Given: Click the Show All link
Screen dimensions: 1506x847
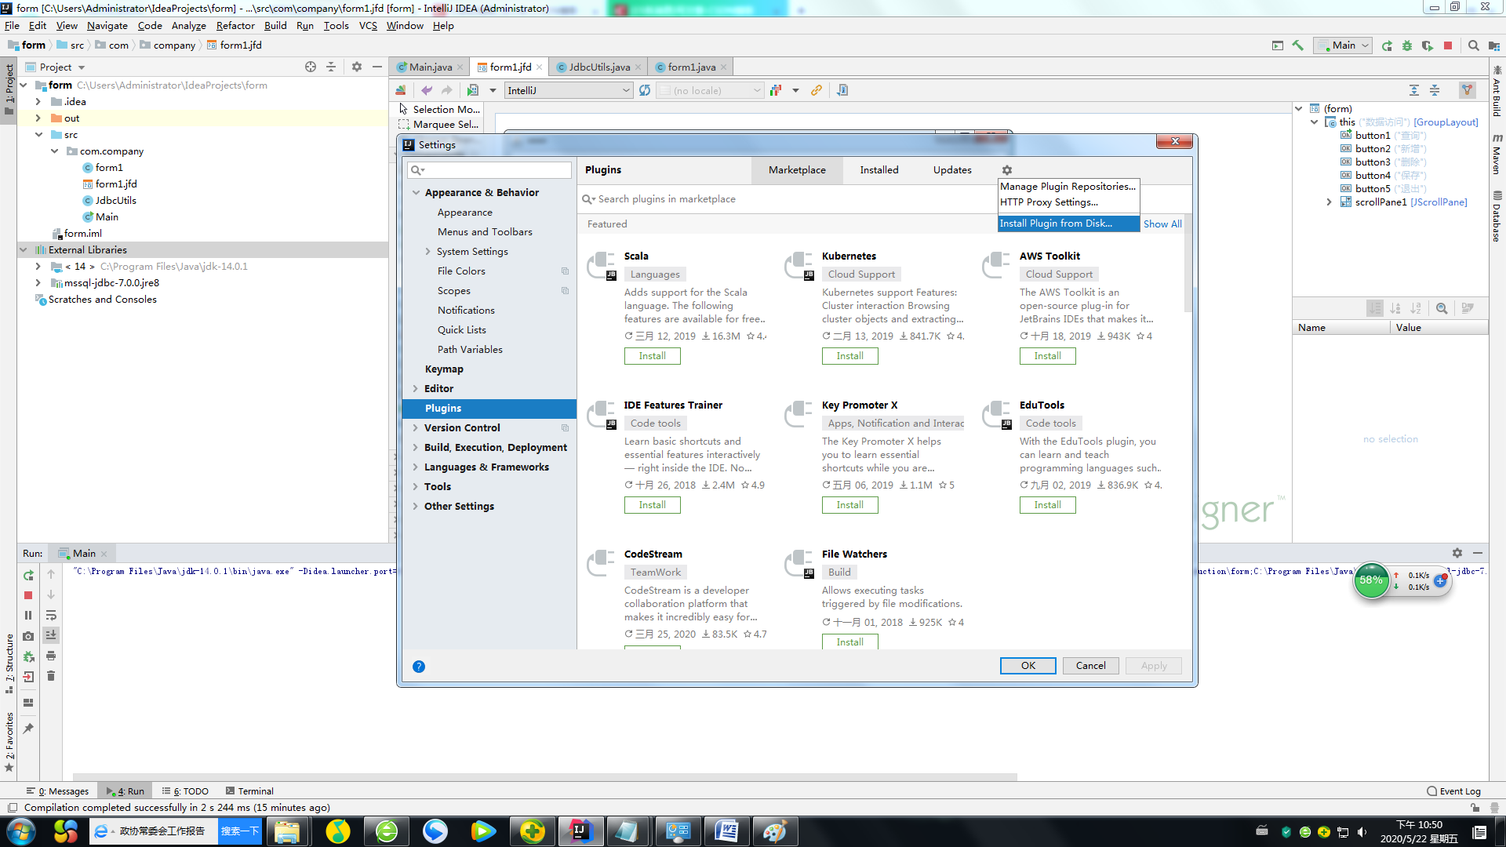Looking at the screenshot, I should 1162,224.
